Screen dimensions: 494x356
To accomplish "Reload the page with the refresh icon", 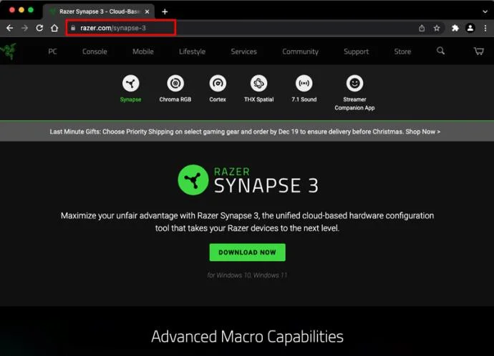I will (39, 28).
